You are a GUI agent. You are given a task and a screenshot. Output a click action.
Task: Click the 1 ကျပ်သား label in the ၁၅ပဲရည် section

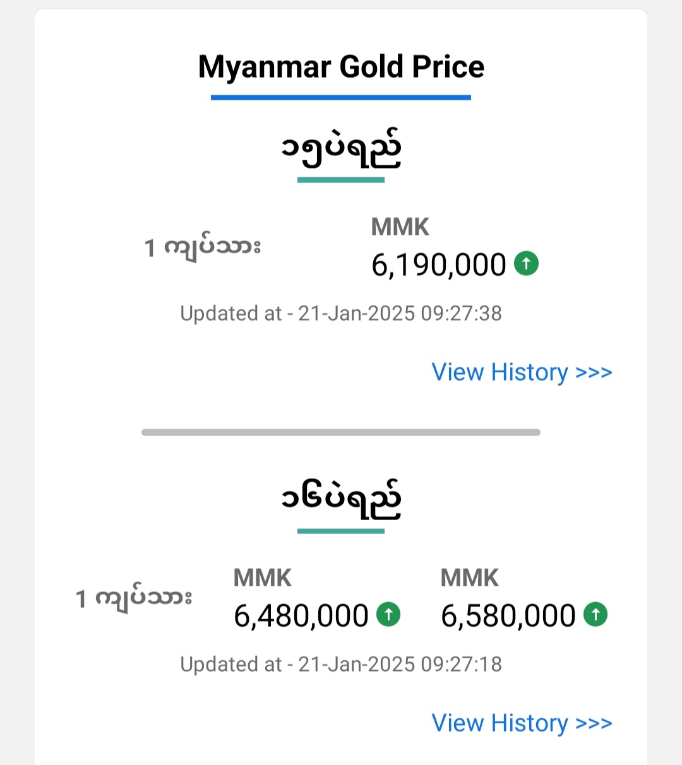(203, 247)
